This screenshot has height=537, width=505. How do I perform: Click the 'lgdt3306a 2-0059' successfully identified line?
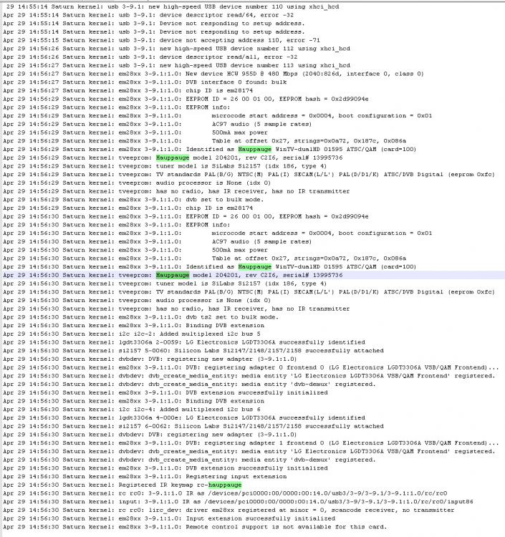[184, 342]
